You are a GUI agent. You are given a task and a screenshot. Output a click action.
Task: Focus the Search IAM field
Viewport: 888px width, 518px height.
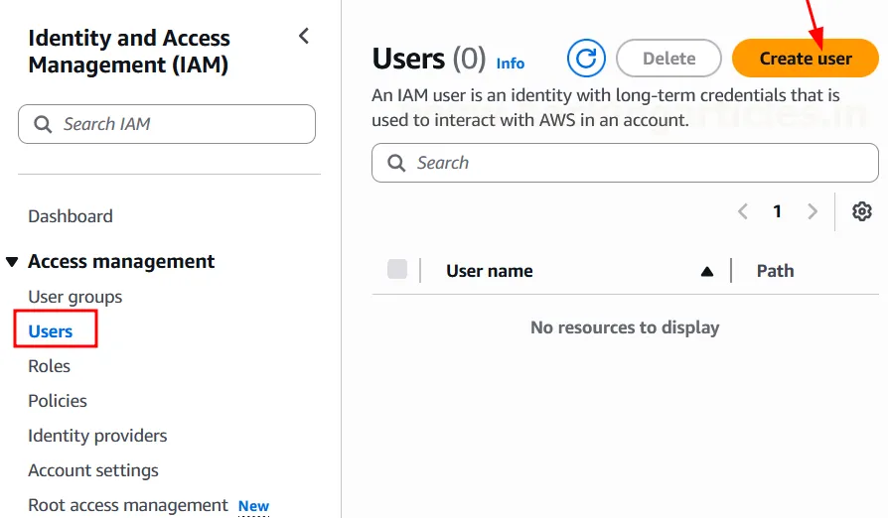(x=167, y=124)
